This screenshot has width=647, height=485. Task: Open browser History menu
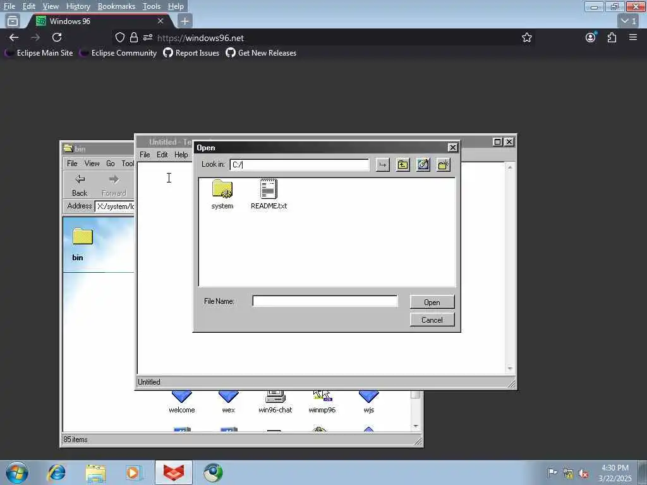[x=78, y=6]
